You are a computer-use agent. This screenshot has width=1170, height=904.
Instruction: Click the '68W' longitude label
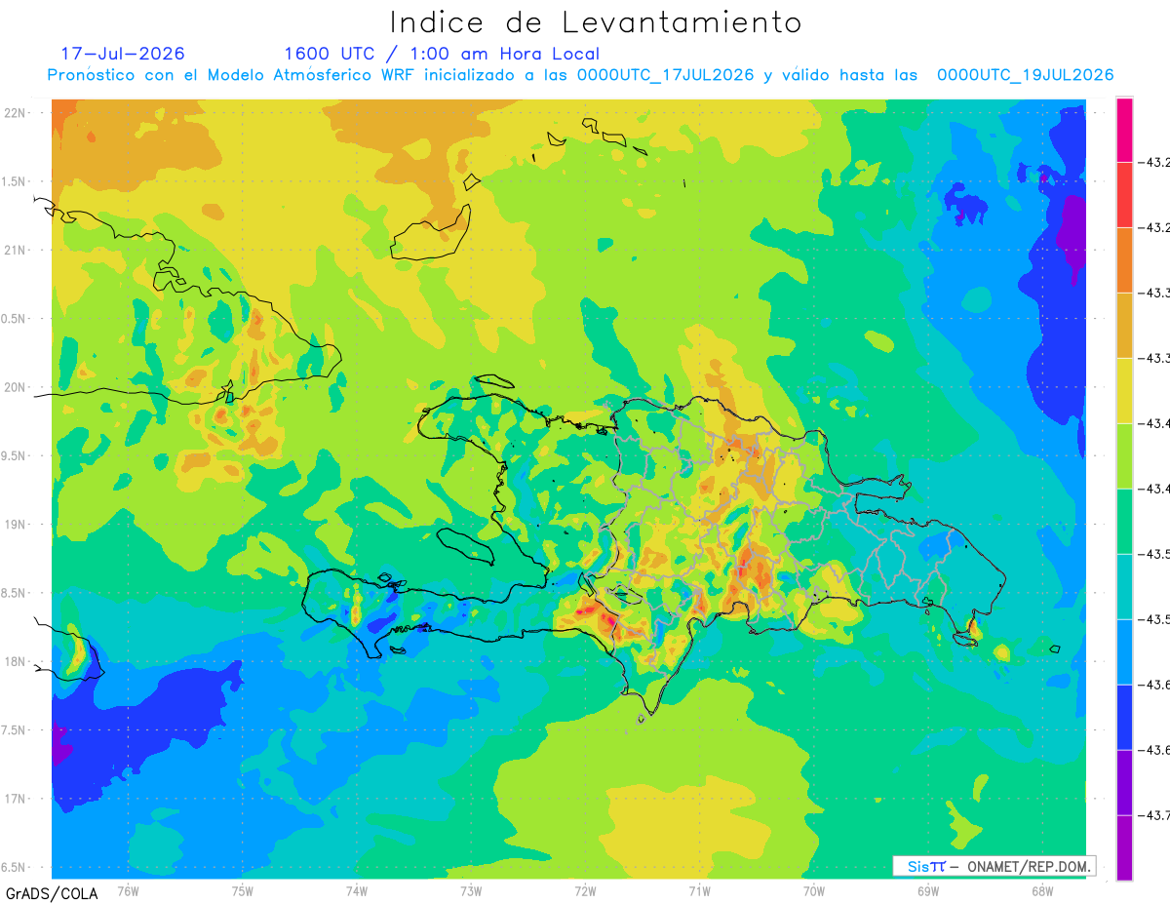coord(1042,890)
